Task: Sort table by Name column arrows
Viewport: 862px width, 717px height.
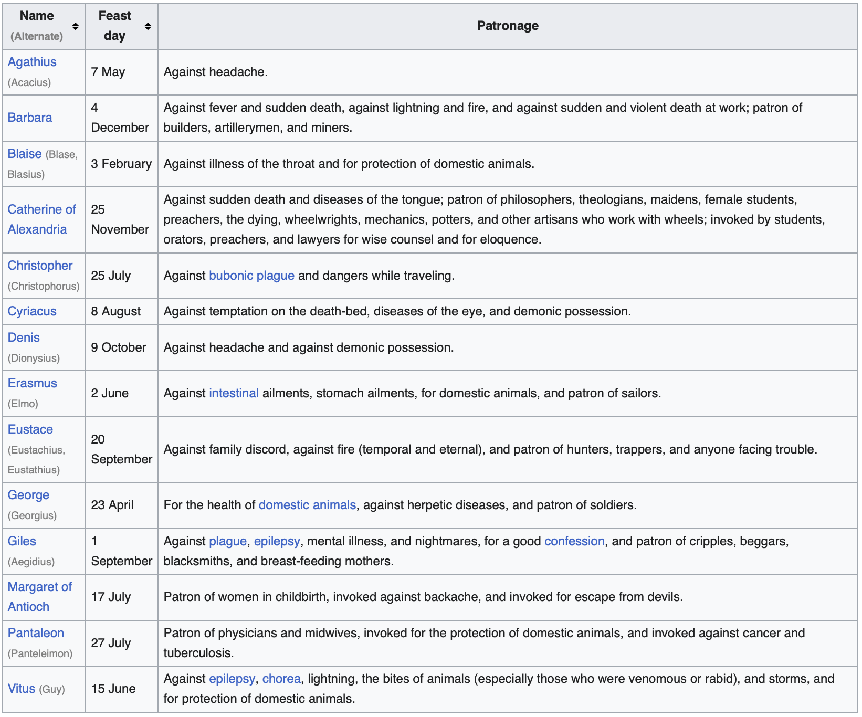Action: coord(76,26)
